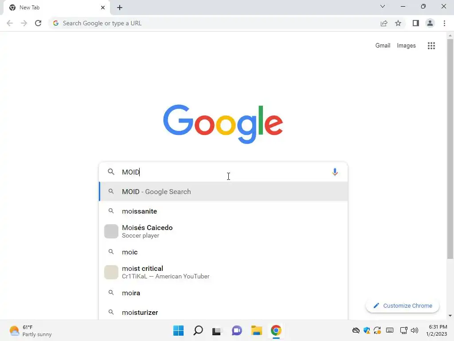Viewport: 454px width, 341px height.
Task: Open the network status tray icon
Action: click(x=403, y=330)
